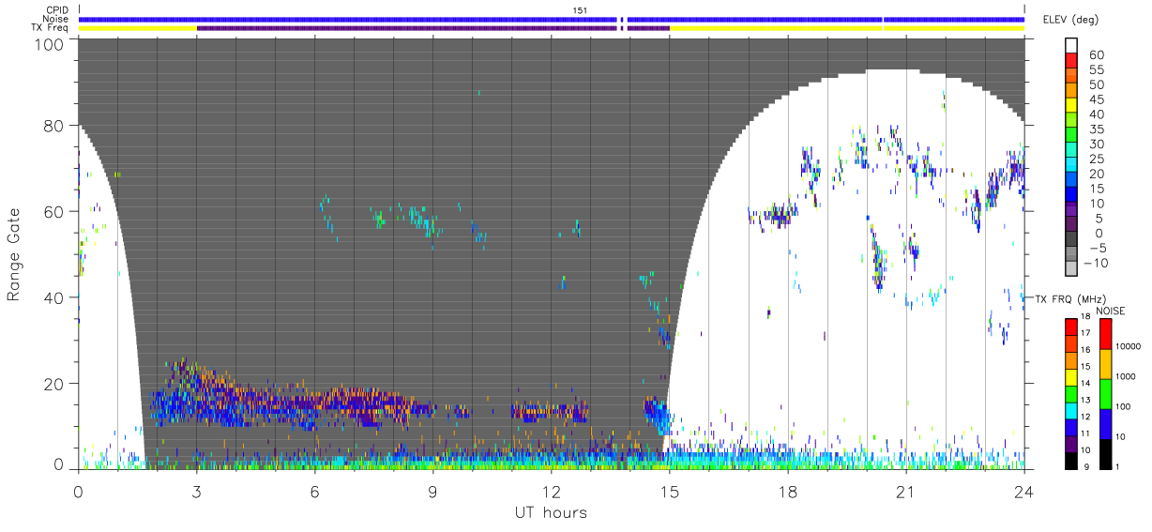The width and height of the screenshot is (1152, 532).
Task: Click the '9' tick on UT hours axis
Action: (x=432, y=492)
